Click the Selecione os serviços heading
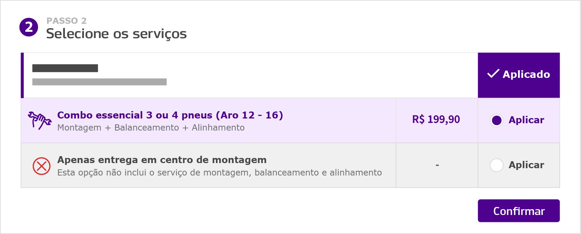 [x=116, y=34]
